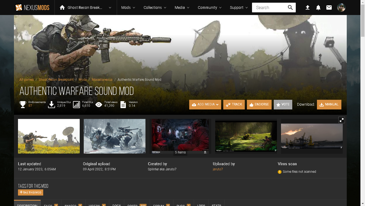The image size is (365, 206).
Task: Click the "12 January 2023, 6:05AM" date
Action: (37, 169)
